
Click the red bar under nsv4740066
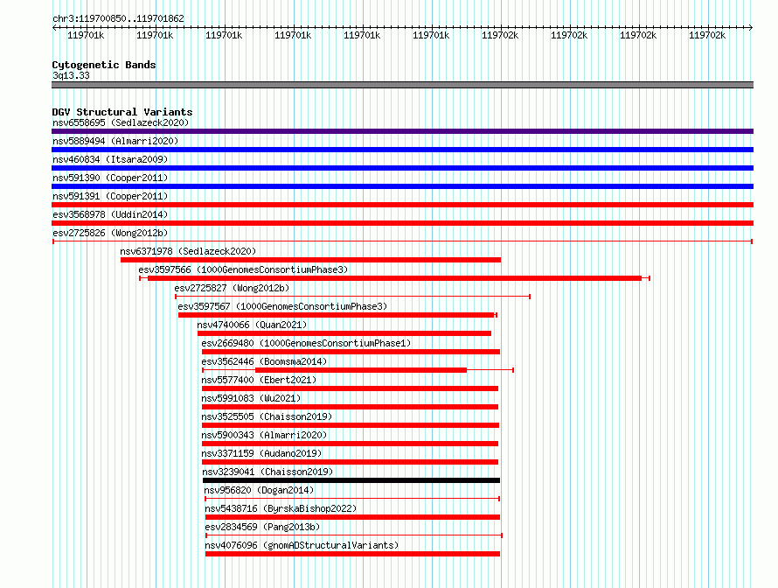(344, 333)
